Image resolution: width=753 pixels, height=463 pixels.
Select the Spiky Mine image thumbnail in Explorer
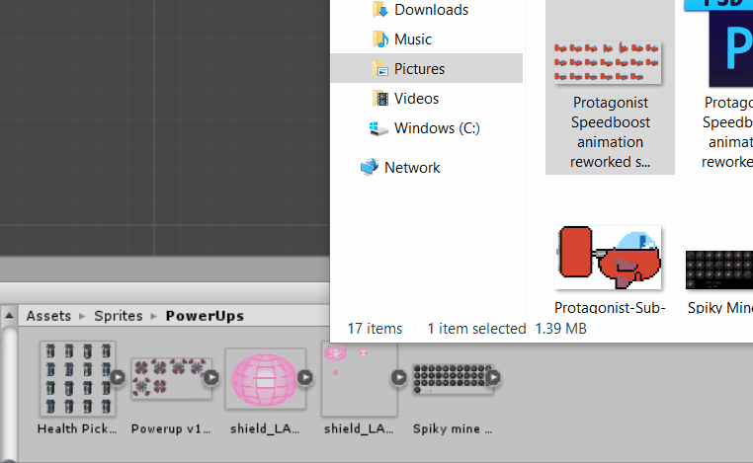tap(718, 270)
